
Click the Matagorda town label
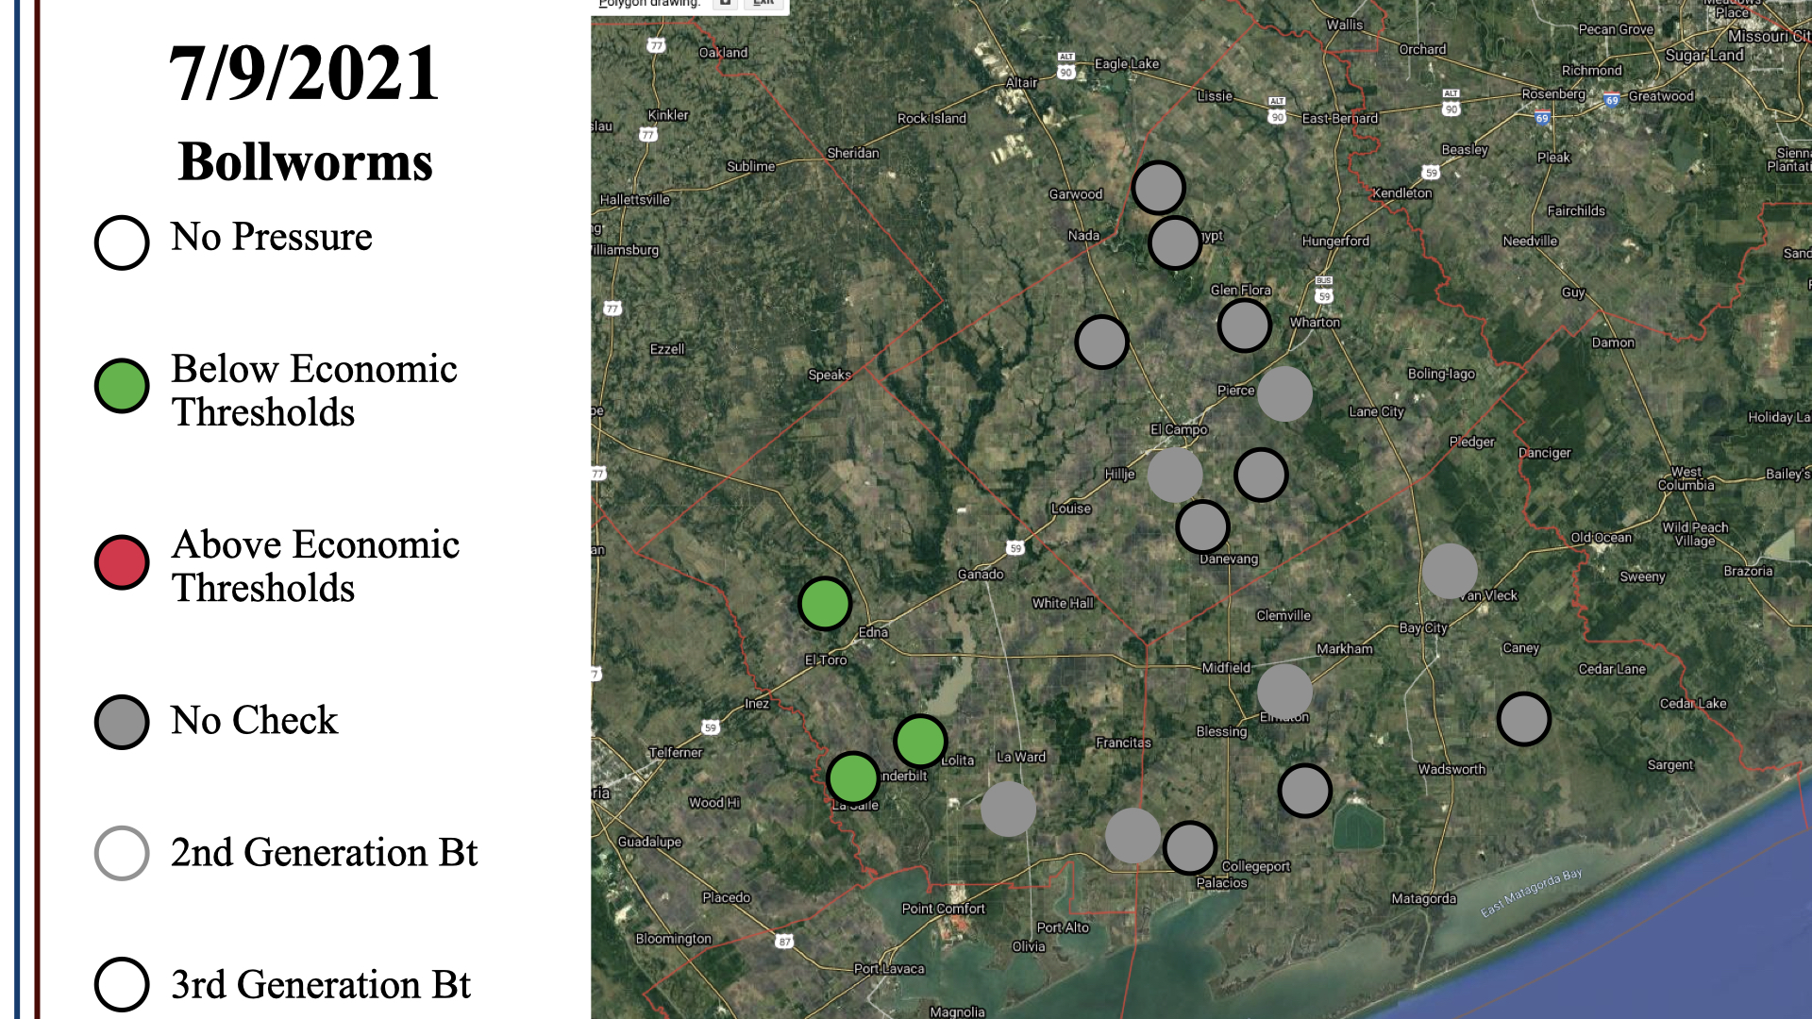[x=1423, y=899]
